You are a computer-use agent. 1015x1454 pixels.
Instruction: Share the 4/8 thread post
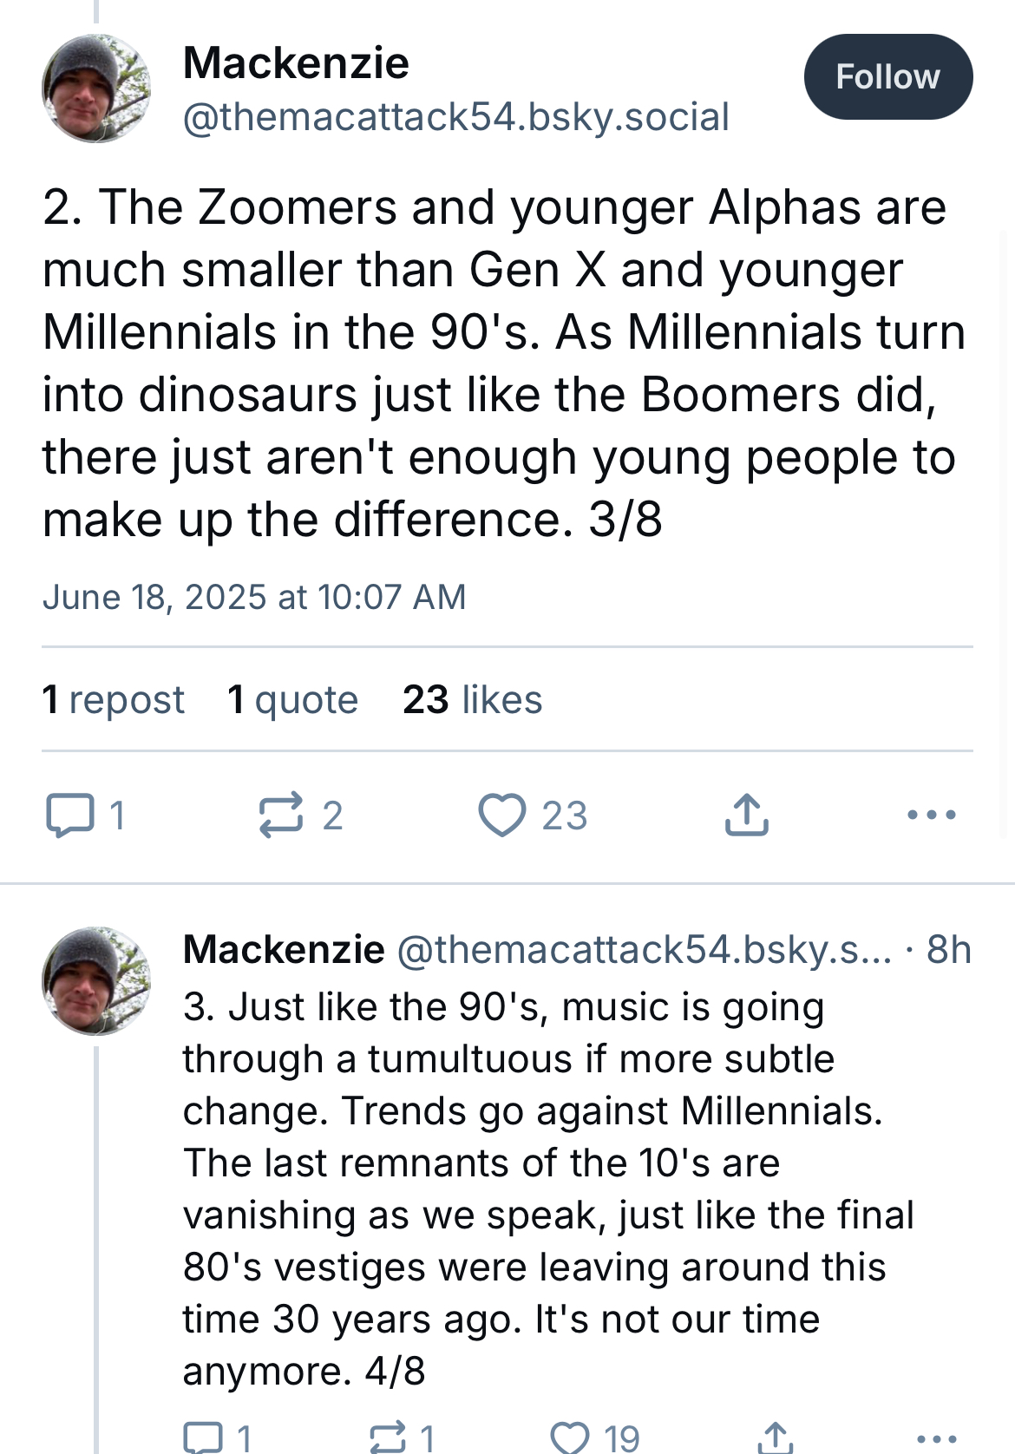(775, 1438)
